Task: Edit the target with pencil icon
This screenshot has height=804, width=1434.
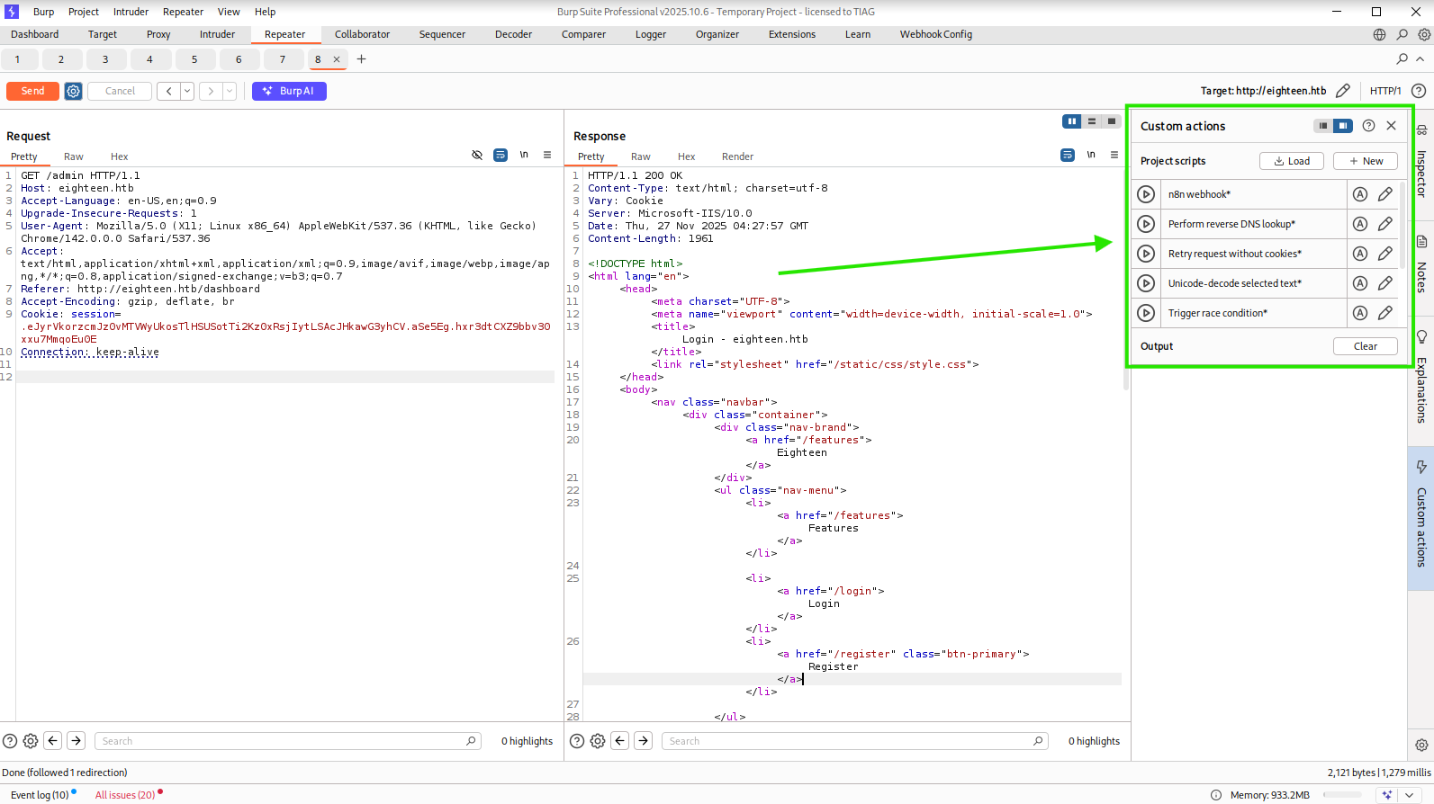Action: pyautogui.click(x=1342, y=91)
